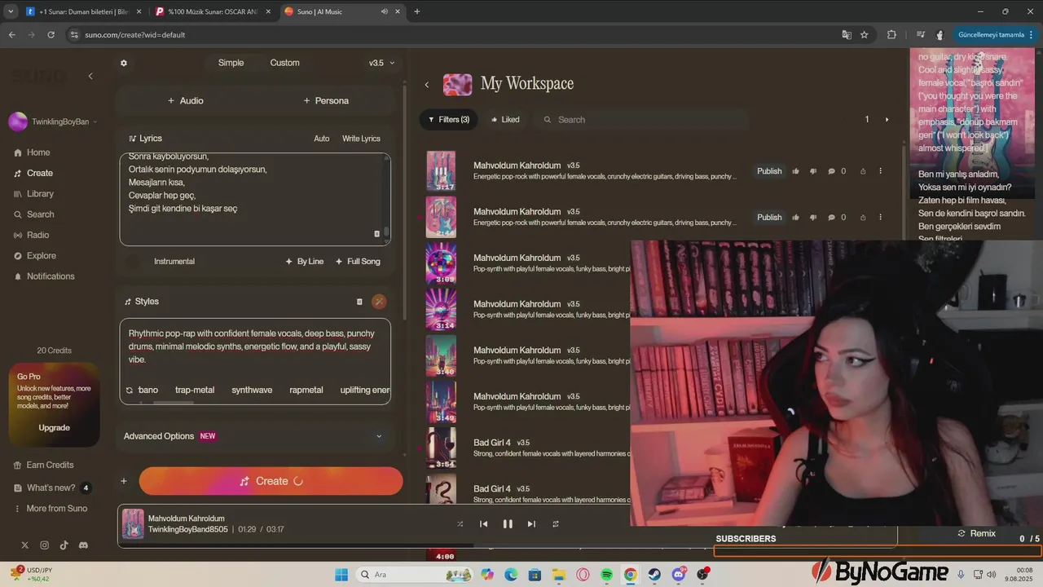1043x587 pixels.
Task: Add the synthwave style tag
Action: (x=252, y=391)
